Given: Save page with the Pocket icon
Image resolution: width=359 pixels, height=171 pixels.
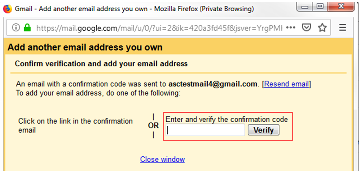Looking at the screenshot, I should (307, 28).
